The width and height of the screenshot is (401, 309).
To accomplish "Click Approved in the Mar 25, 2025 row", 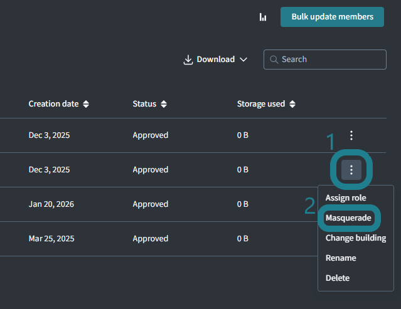I will 151,239.
